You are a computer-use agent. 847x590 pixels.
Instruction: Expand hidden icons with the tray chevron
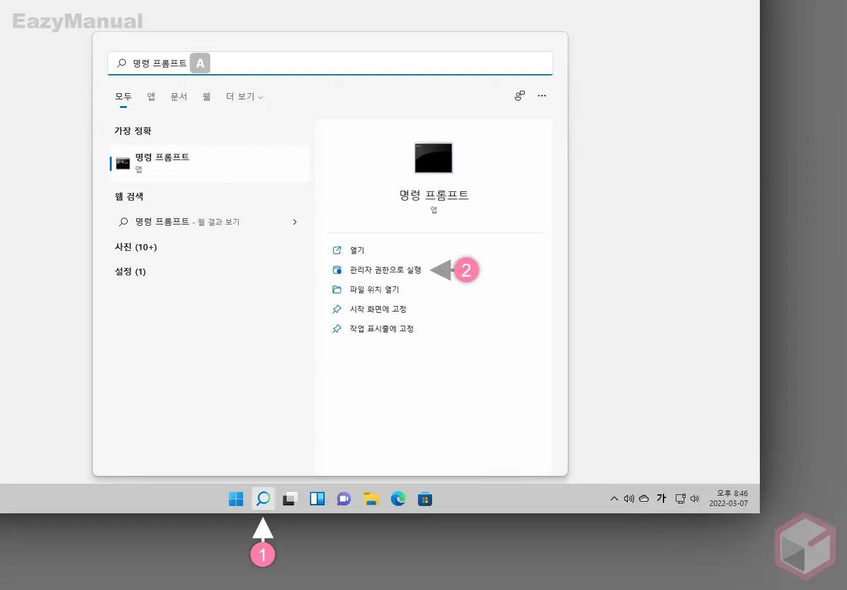(x=614, y=499)
